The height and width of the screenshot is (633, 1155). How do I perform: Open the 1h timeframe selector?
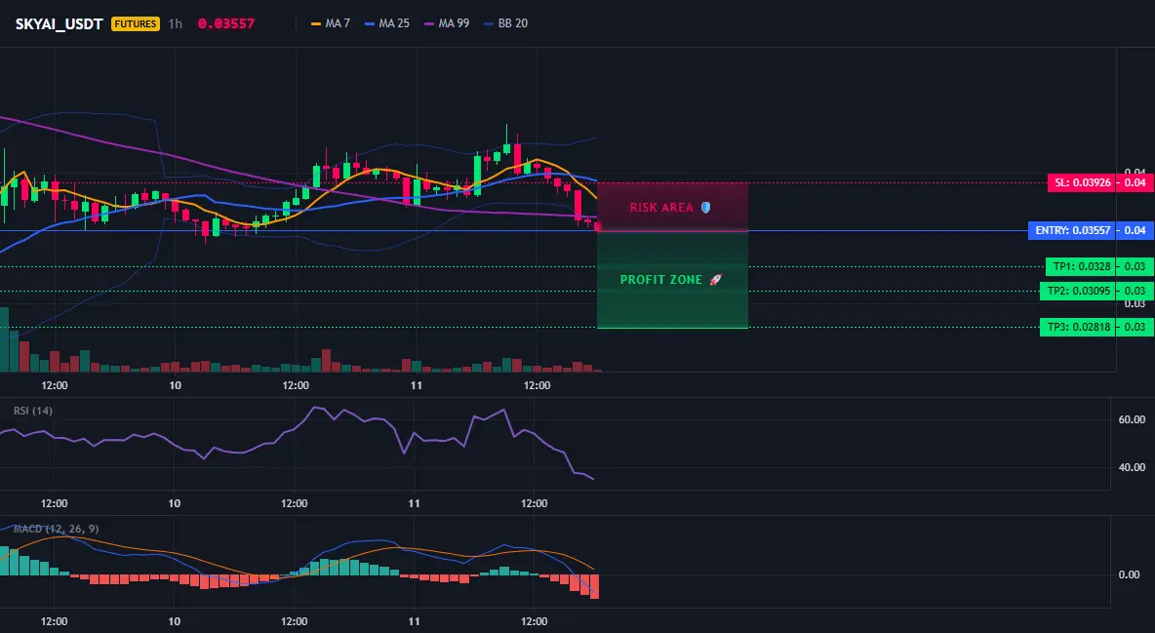(176, 23)
